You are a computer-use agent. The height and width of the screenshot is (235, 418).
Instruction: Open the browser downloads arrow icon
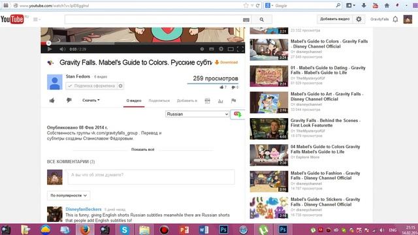pyautogui.click(x=364, y=5)
